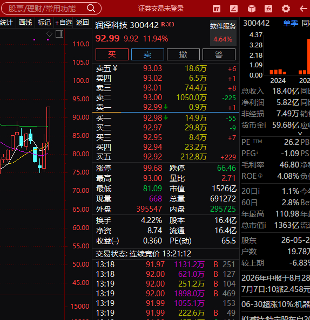Click the blue 卖 sell button
This screenshot has width=310, height=320.
(147, 54)
